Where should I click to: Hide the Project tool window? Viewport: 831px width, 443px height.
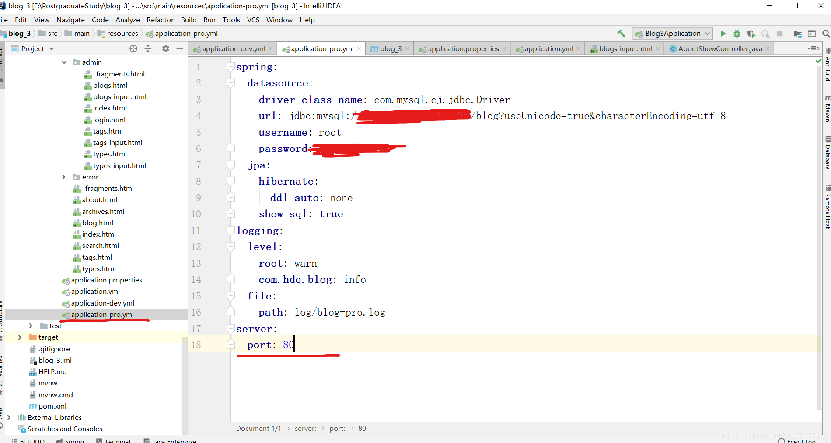(180, 48)
